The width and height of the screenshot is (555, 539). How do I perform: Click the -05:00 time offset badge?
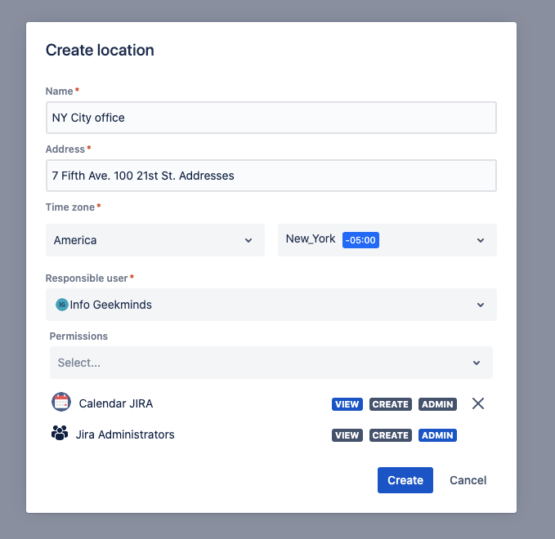tap(360, 240)
